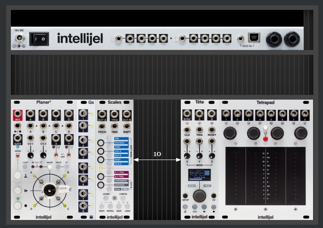The image size is (323, 228).
Task: Click jack 4 on the Gx module
Action: [x=83, y=152]
